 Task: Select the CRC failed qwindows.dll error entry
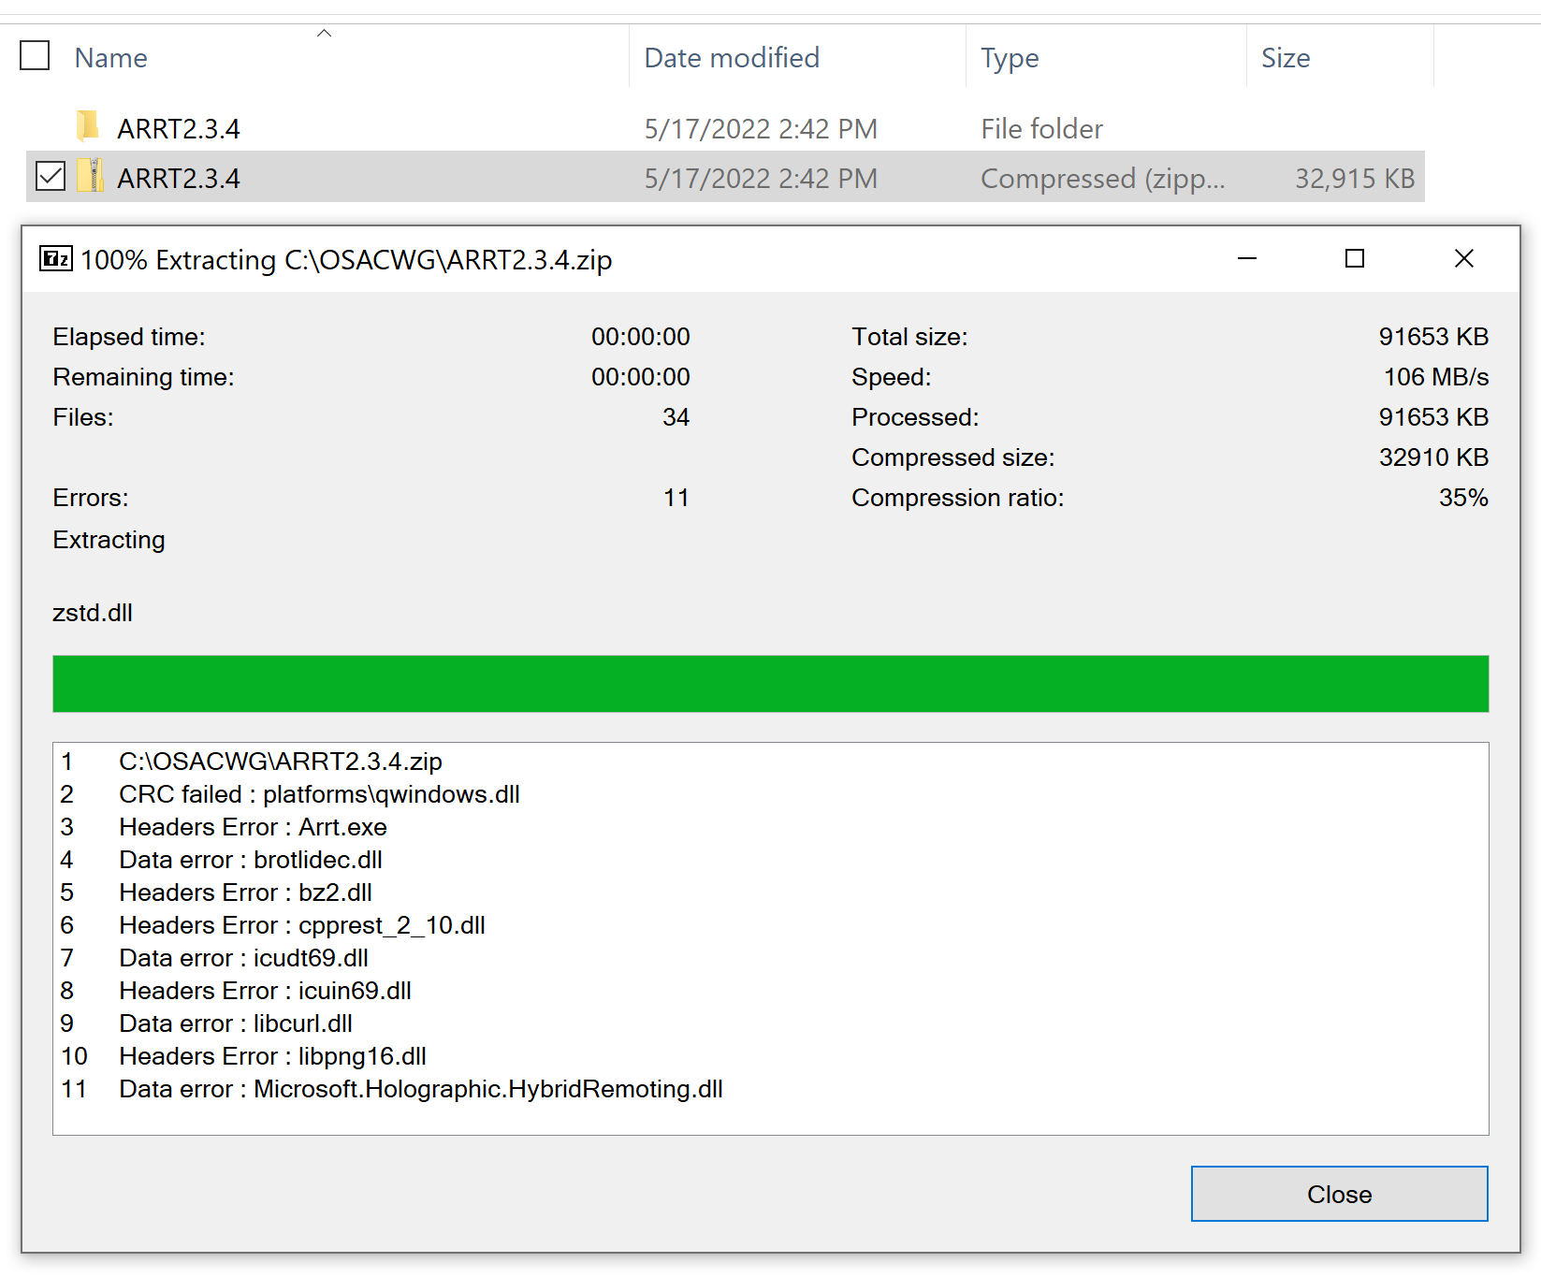tap(319, 794)
